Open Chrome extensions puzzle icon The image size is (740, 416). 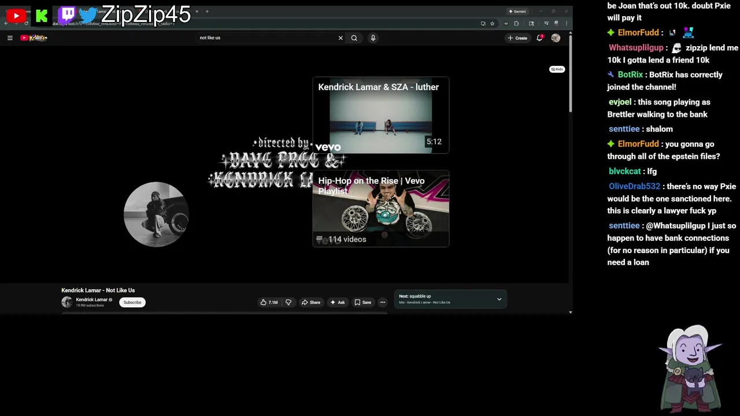coord(516,23)
